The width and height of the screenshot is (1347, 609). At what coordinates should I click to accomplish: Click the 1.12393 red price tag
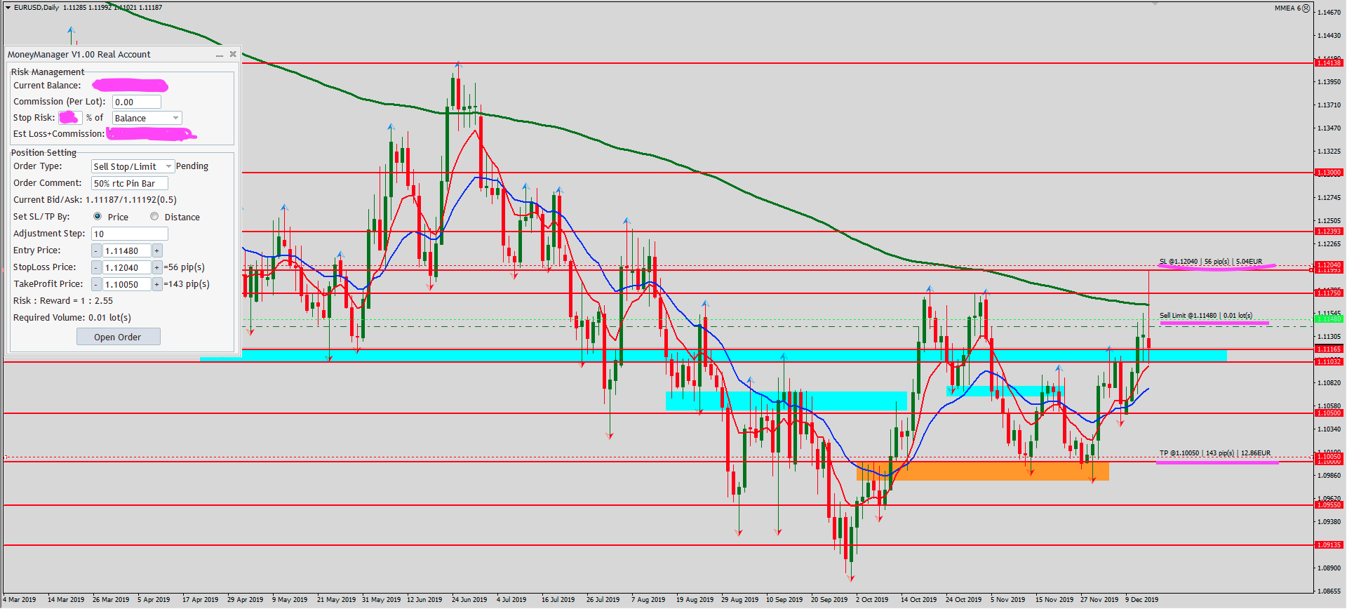pyautogui.click(x=1328, y=232)
